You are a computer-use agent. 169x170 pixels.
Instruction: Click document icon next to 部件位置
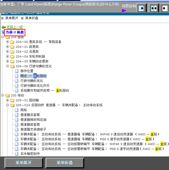tap(17, 71)
